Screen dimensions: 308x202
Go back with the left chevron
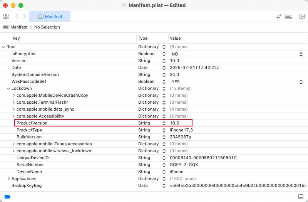tap(17, 16)
